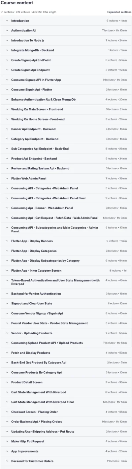Click chevron icon next to Flutter Web Admin Panel

pyautogui.click(x=7, y=178)
